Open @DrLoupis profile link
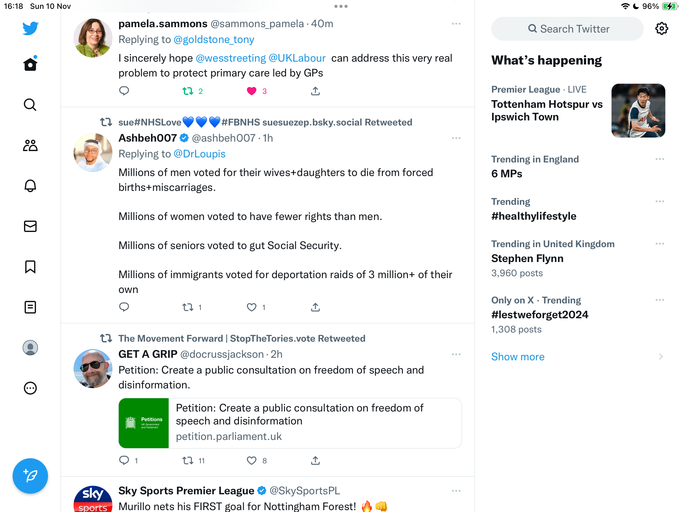The image size is (682, 512). (200, 154)
